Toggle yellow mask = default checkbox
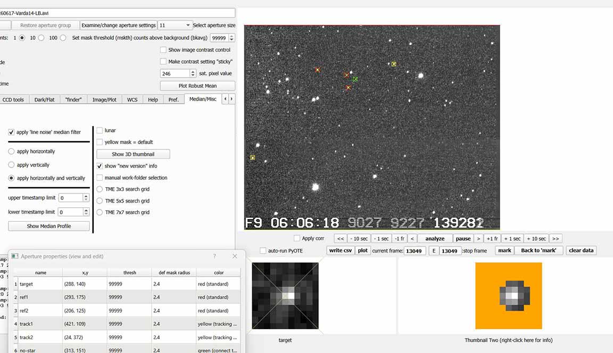 pyautogui.click(x=100, y=142)
